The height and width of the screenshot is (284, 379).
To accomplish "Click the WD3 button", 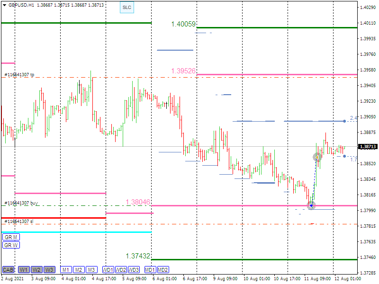I will click(x=134, y=270).
